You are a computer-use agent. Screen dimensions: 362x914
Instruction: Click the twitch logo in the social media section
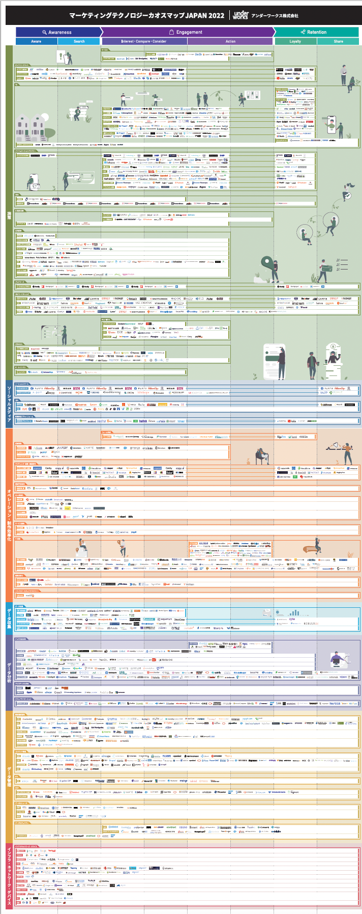point(143,421)
